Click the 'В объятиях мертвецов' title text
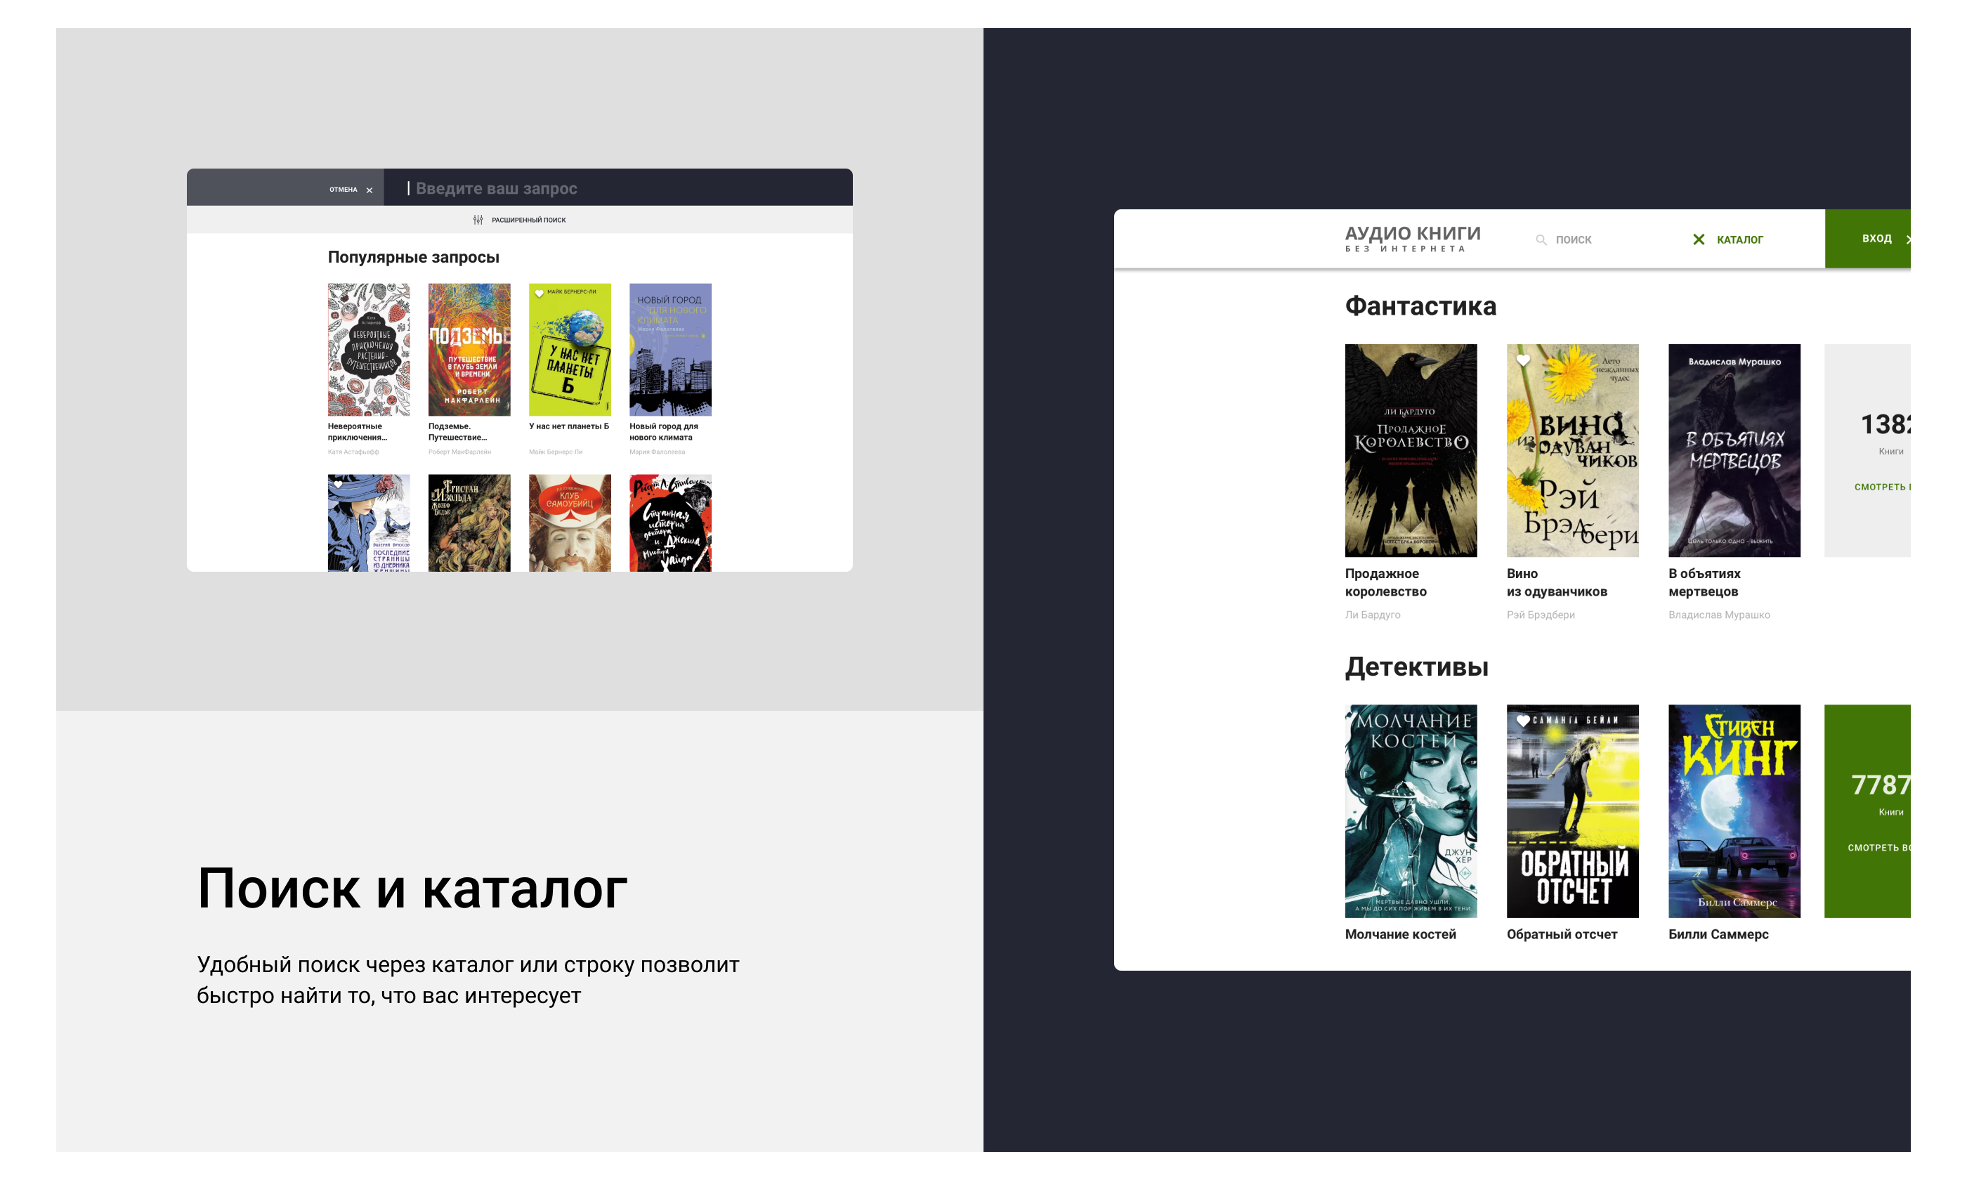The height and width of the screenshot is (1180, 1967). point(1705,583)
